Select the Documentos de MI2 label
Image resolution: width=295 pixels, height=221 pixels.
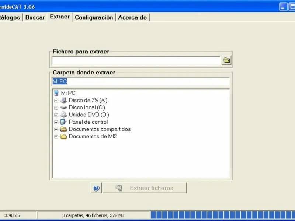point(93,136)
